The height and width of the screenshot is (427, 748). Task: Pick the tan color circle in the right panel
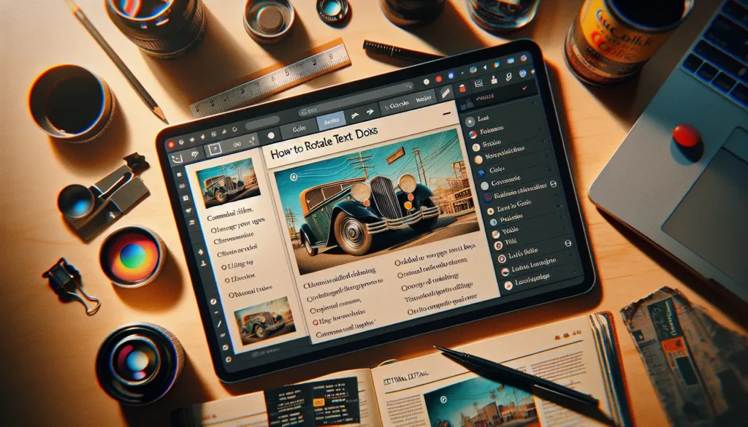[478, 158]
